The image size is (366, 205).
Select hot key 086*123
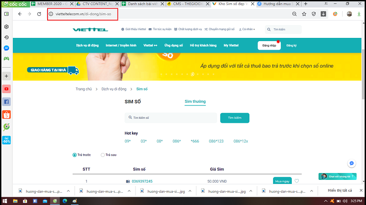point(216,141)
